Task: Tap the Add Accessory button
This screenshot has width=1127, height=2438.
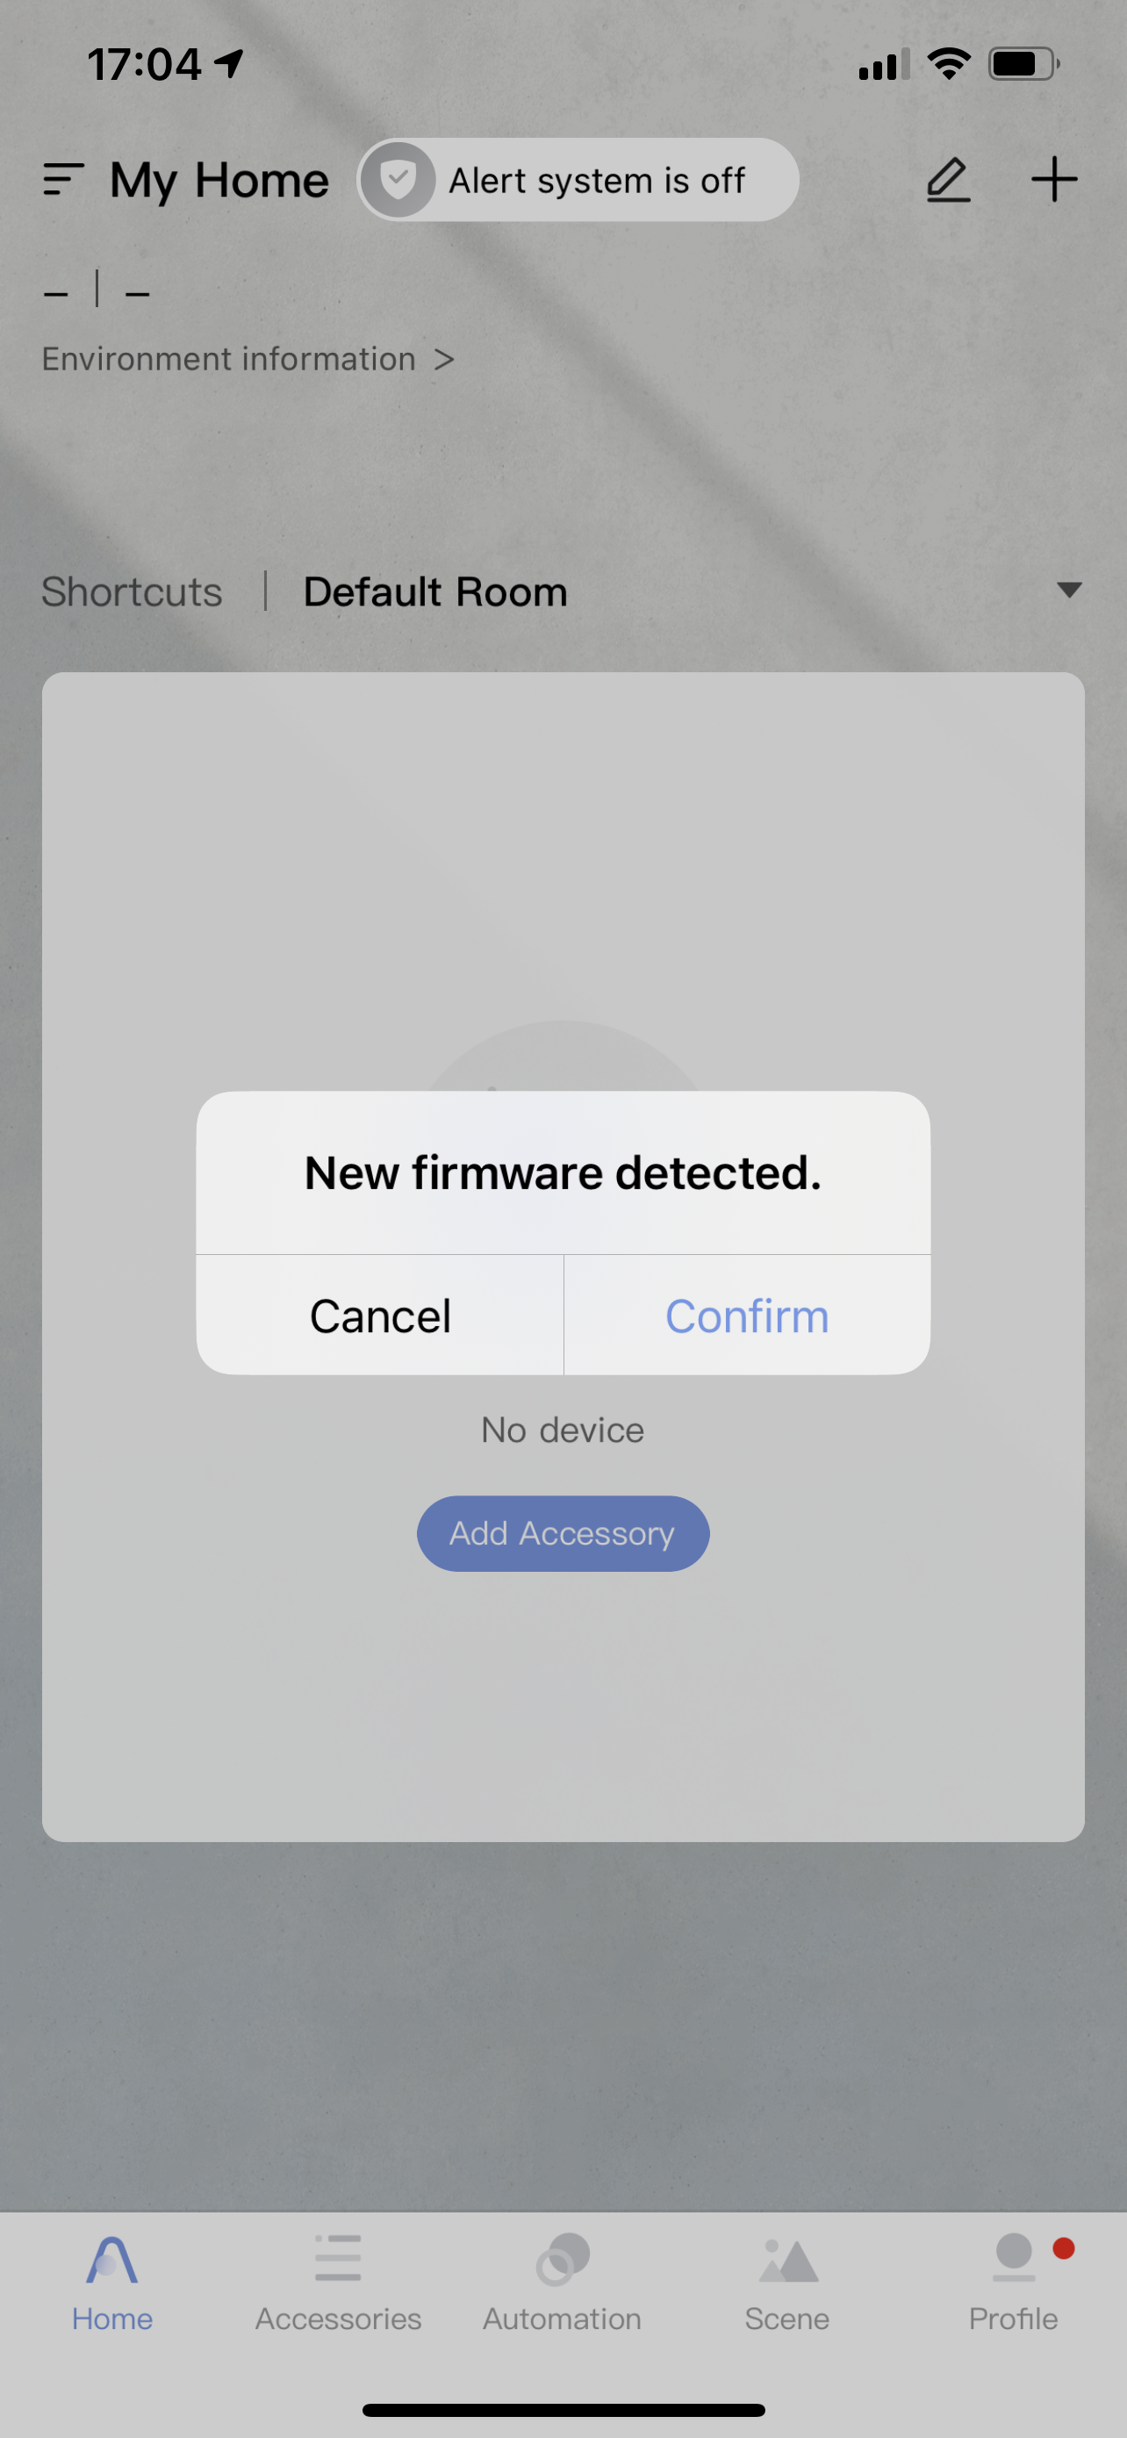Action: (x=563, y=1533)
